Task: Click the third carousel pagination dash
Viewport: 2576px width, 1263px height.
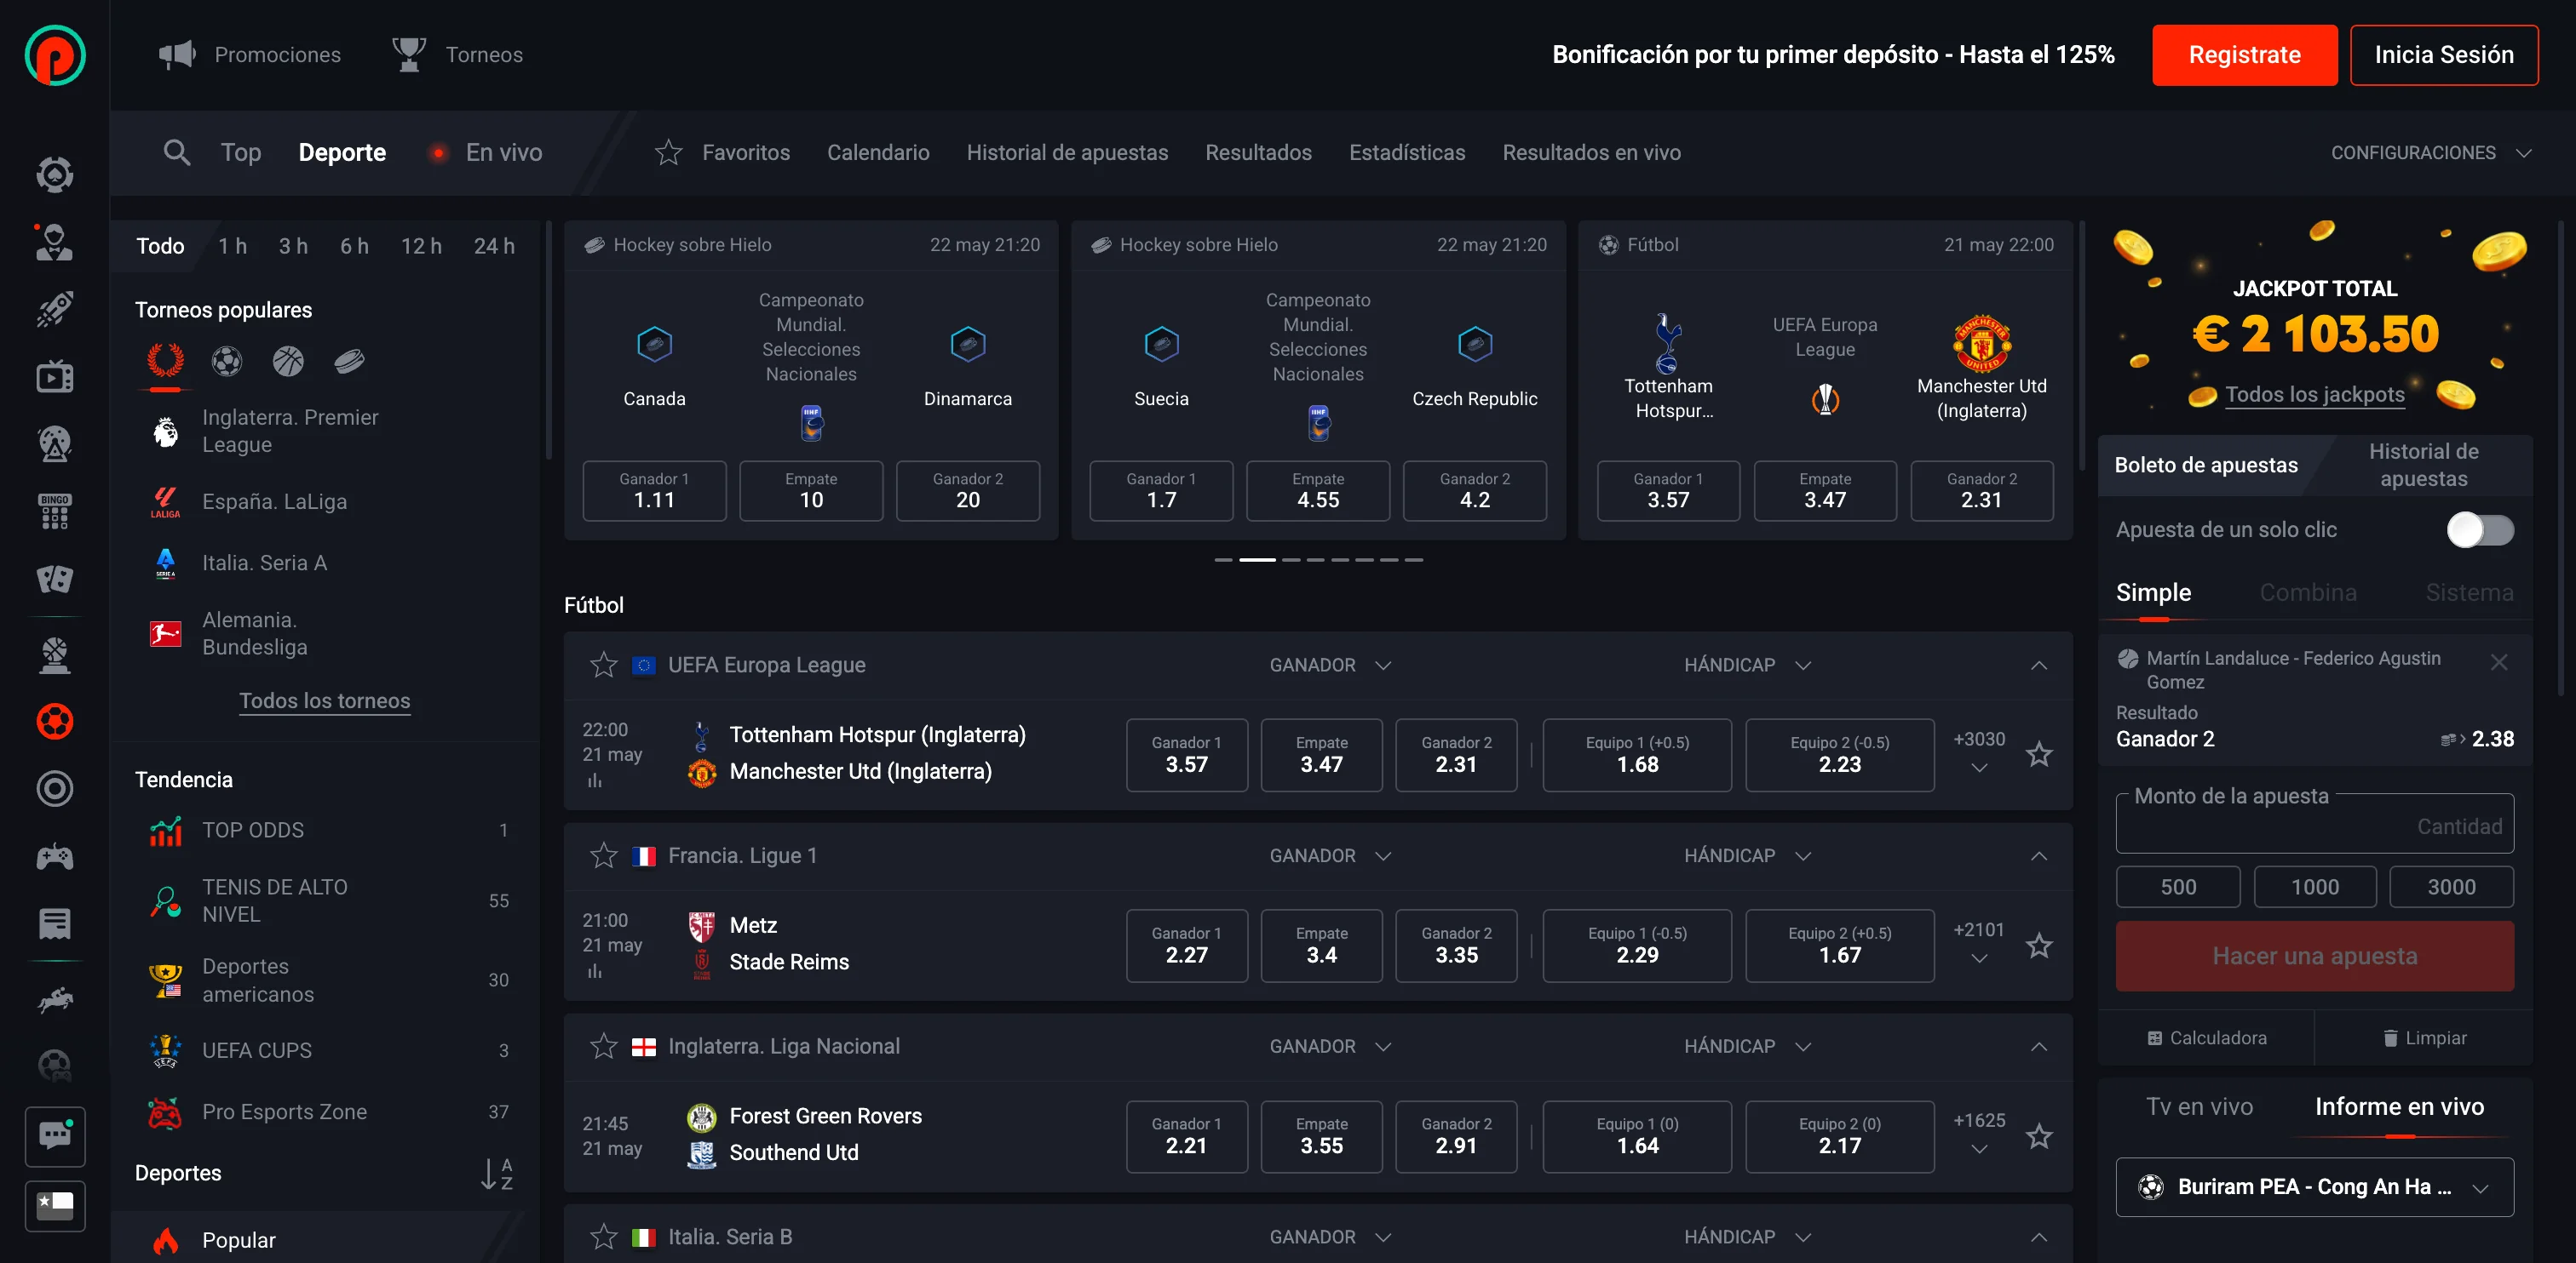Action: (1291, 559)
